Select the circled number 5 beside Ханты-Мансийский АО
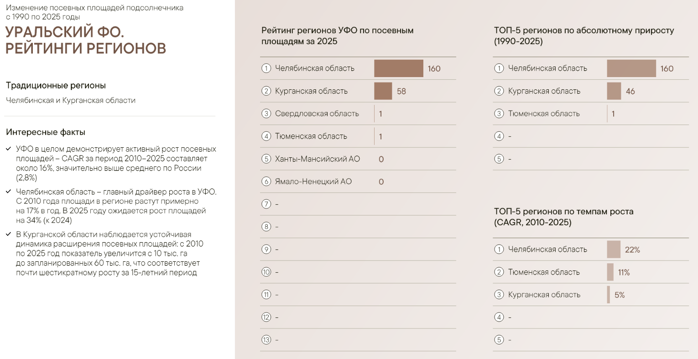Image resolution: width=698 pixels, height=359 pixels. 266,159
